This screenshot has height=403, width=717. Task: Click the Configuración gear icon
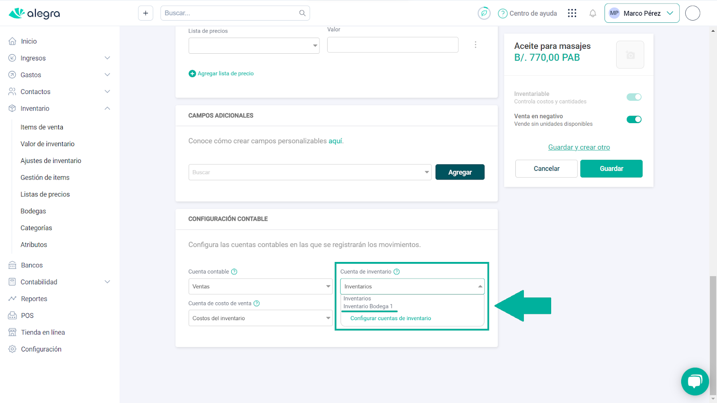pyautogui.click(x=13, y=349)
